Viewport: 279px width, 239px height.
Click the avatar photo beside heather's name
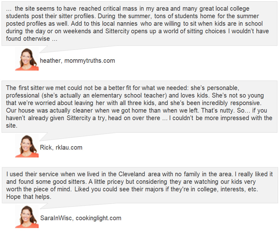click(27, 59)
